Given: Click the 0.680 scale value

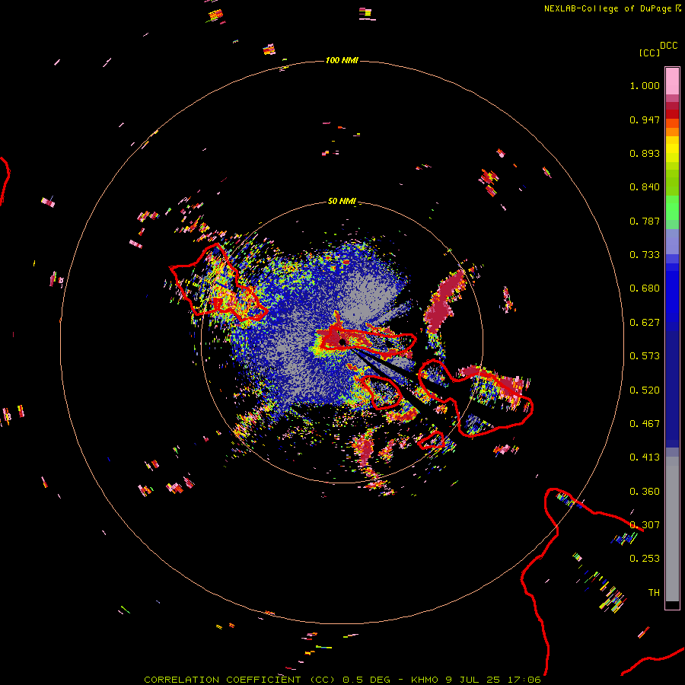Looking at the screenshot, I should pyautogui.click(x=645, y=288).
